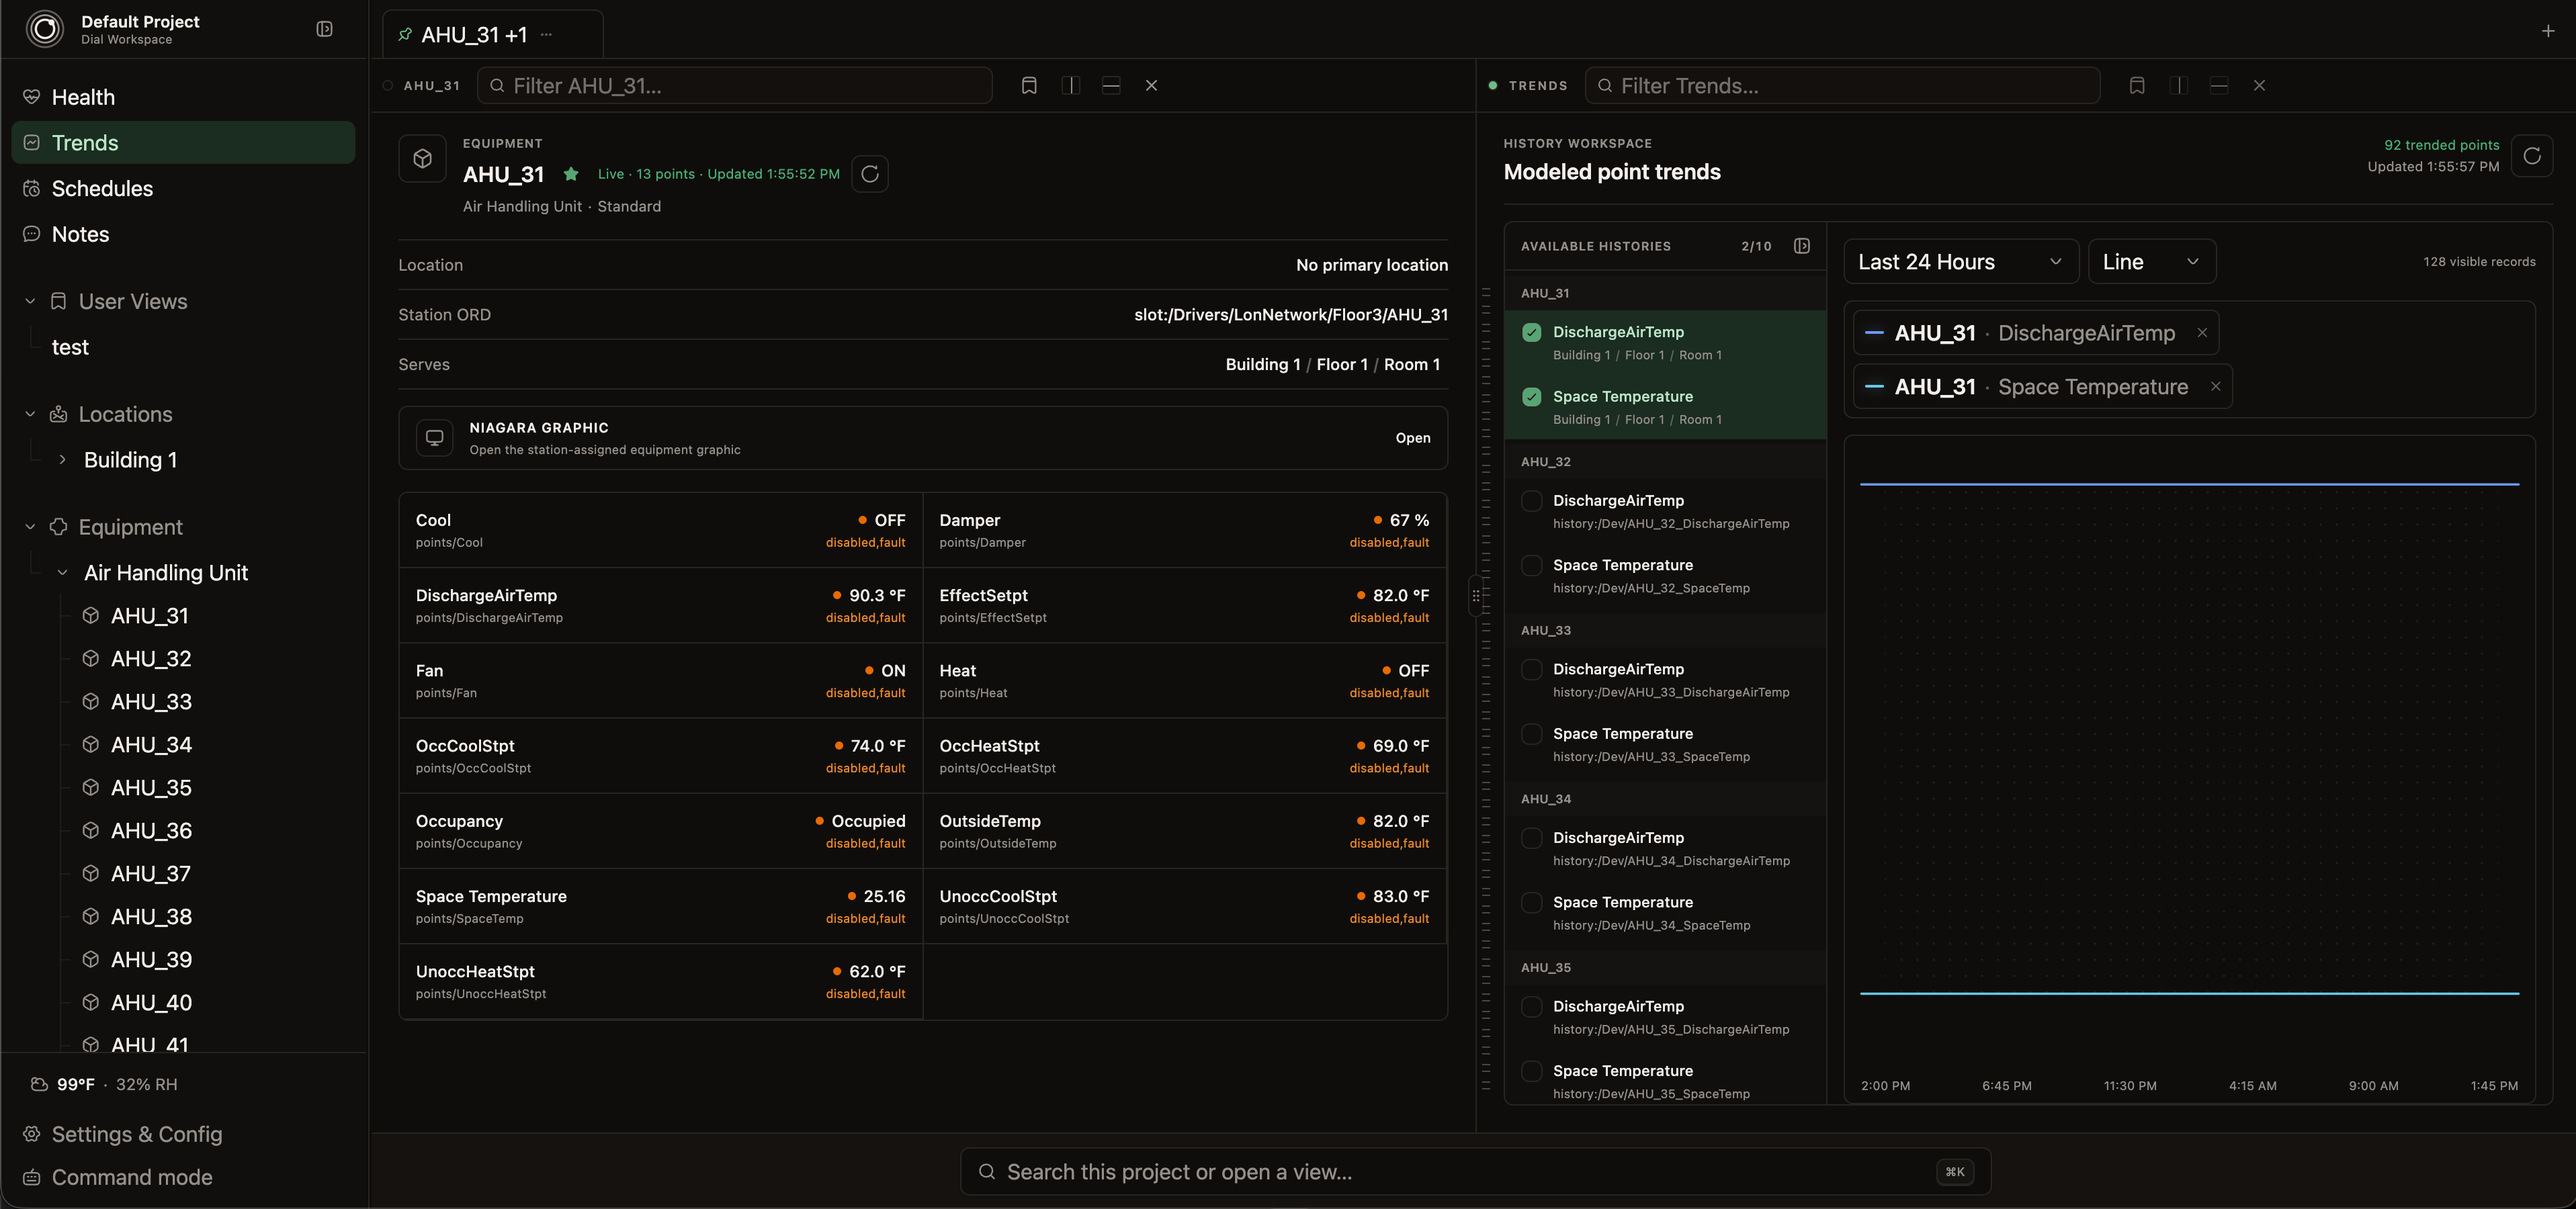Split the Trends pane vertically
Viewport: 2576px width, 1209px height.
coord(2178,86)
